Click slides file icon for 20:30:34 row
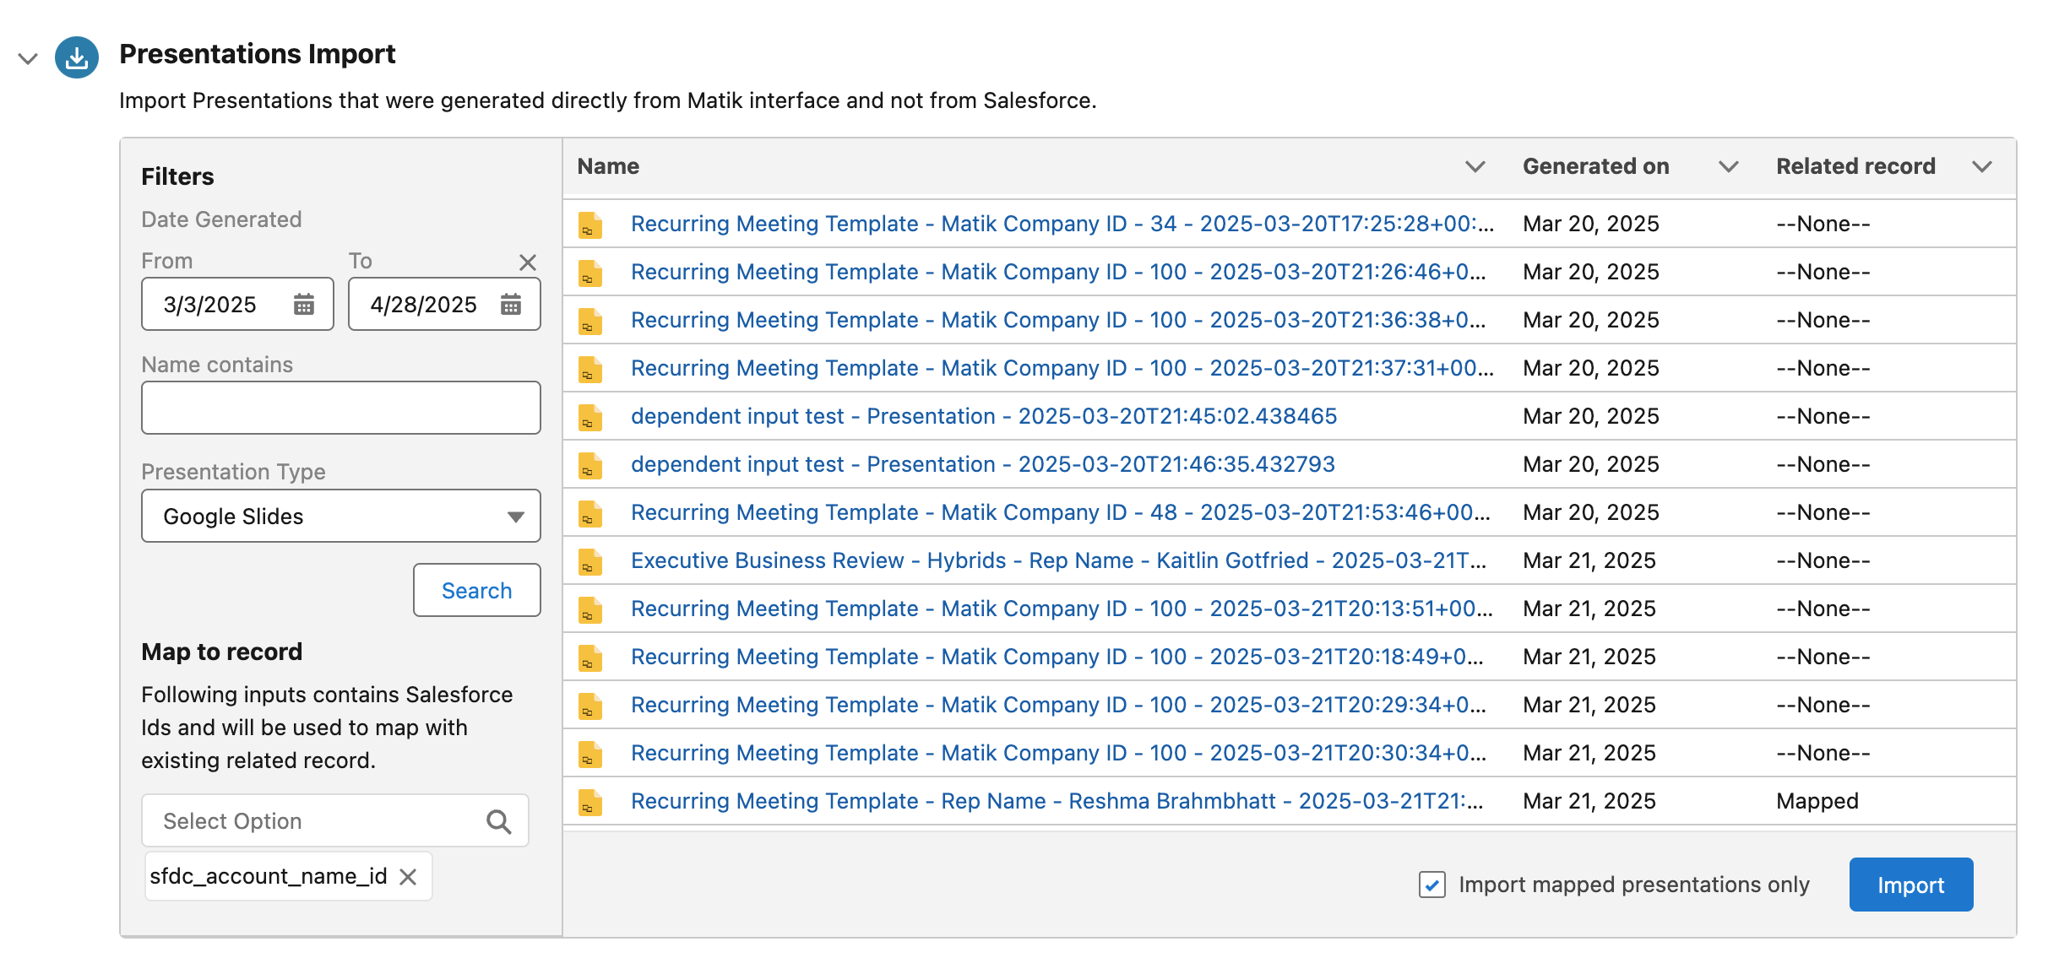Viewport: 2059px width, 974px height. [x=590, y=754]
